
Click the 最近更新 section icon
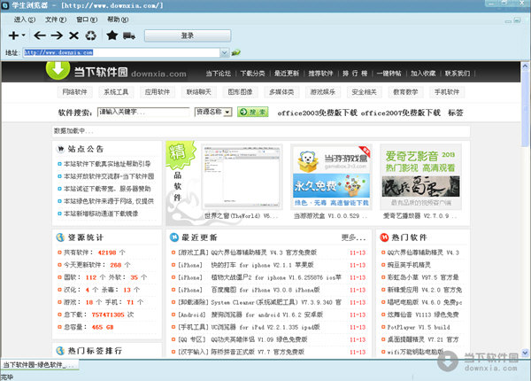click(x=174, y=237)
